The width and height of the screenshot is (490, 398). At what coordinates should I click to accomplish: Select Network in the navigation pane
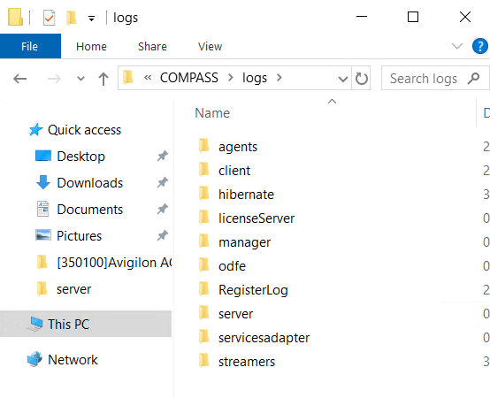tap(73, 360)
